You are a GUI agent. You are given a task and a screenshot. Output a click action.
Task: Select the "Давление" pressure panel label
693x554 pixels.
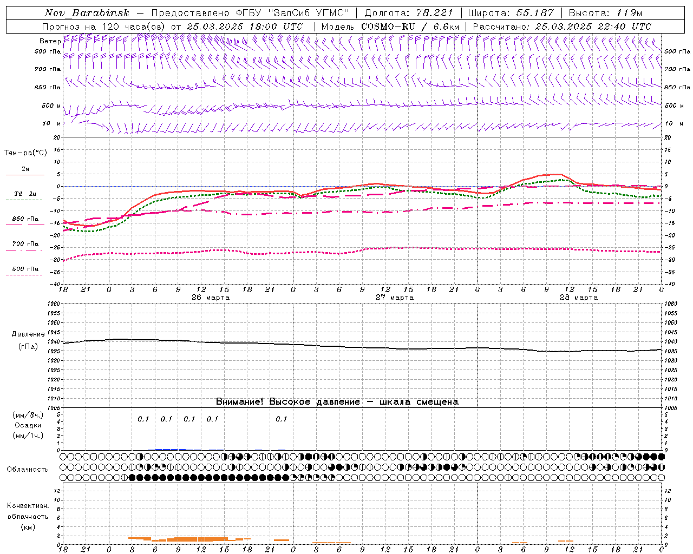28,334
